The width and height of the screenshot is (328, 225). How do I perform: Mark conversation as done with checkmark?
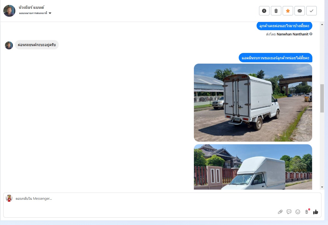[312, 11]
